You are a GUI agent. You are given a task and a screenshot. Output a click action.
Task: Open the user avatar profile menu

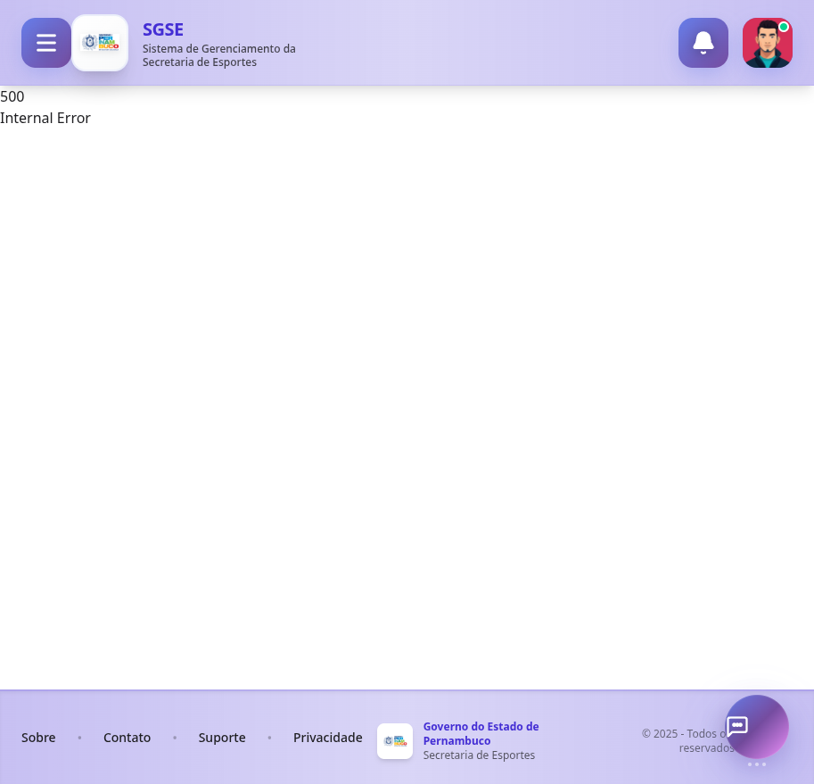tap(767, 45)
